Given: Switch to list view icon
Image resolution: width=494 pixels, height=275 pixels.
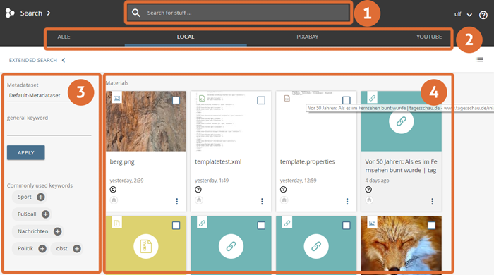Looking at the screenshot, I should [479, 59].
